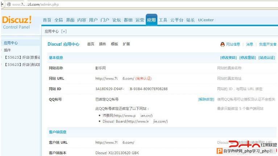Select 应用中心 in the left sidebar

click(x=11, y=43)
